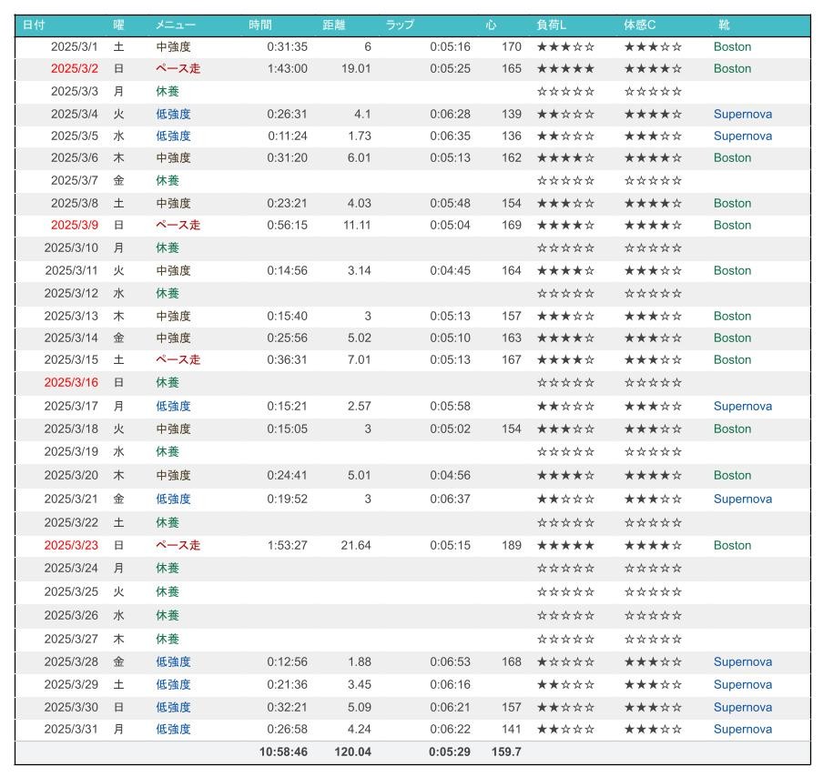Select the date cell 2025/3/22

point(71,522)
